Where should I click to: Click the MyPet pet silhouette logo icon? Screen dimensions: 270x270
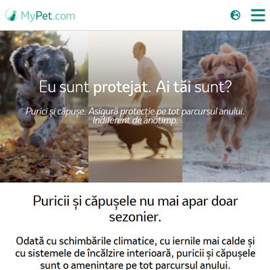(11, 15)
